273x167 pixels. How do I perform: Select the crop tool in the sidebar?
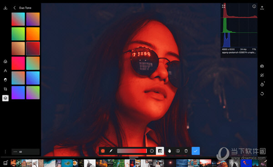coord(5,89)
